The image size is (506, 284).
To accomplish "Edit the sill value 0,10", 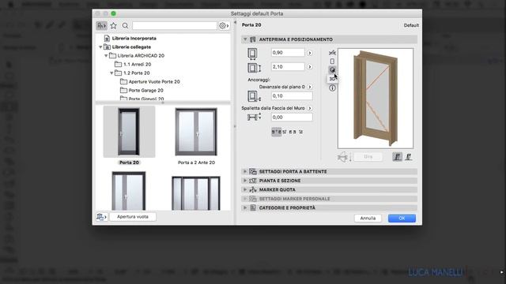I will [292, 96].
